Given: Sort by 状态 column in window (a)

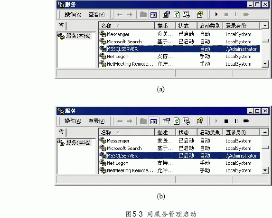Looking at the screenshot, I should 187,26.
